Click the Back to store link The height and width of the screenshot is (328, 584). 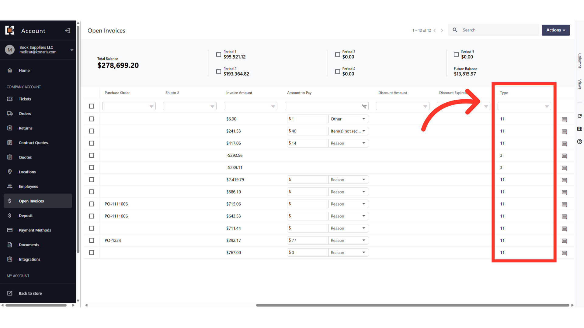[x=30, y=293]
